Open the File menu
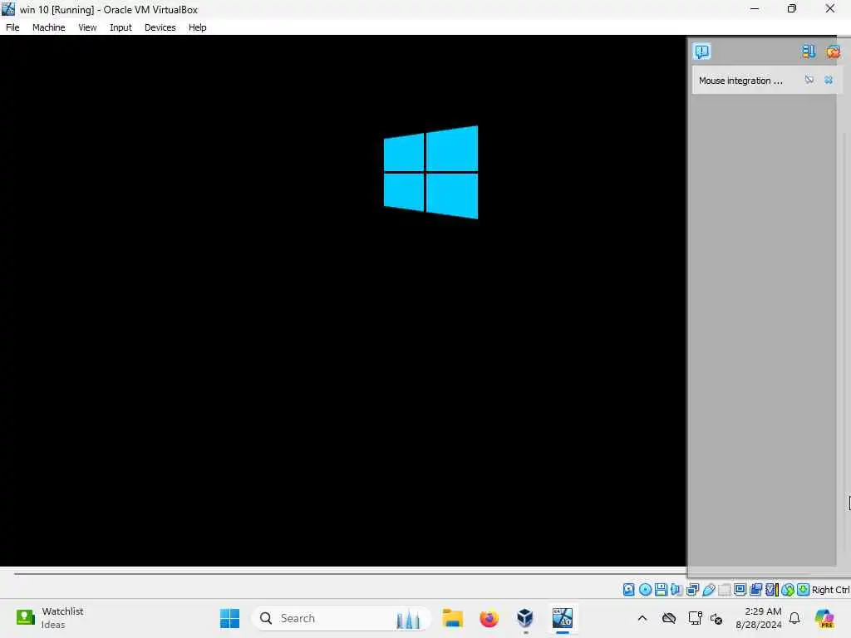 pos(12,27)
